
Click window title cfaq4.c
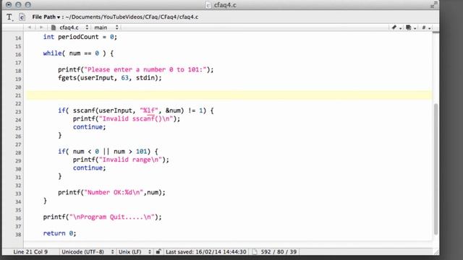[225, 5]
